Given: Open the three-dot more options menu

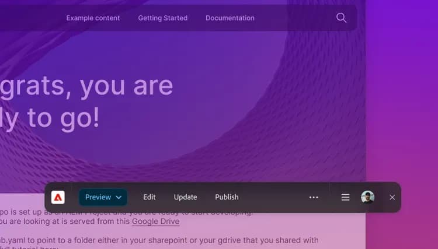Looking at the screenshot, I should pos(314,197).
